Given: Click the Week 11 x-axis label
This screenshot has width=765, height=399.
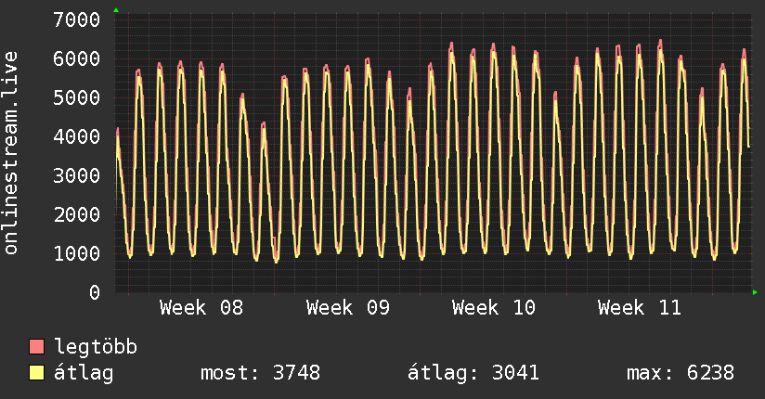Looking at the screenshot, I should (x=639, y=308).
